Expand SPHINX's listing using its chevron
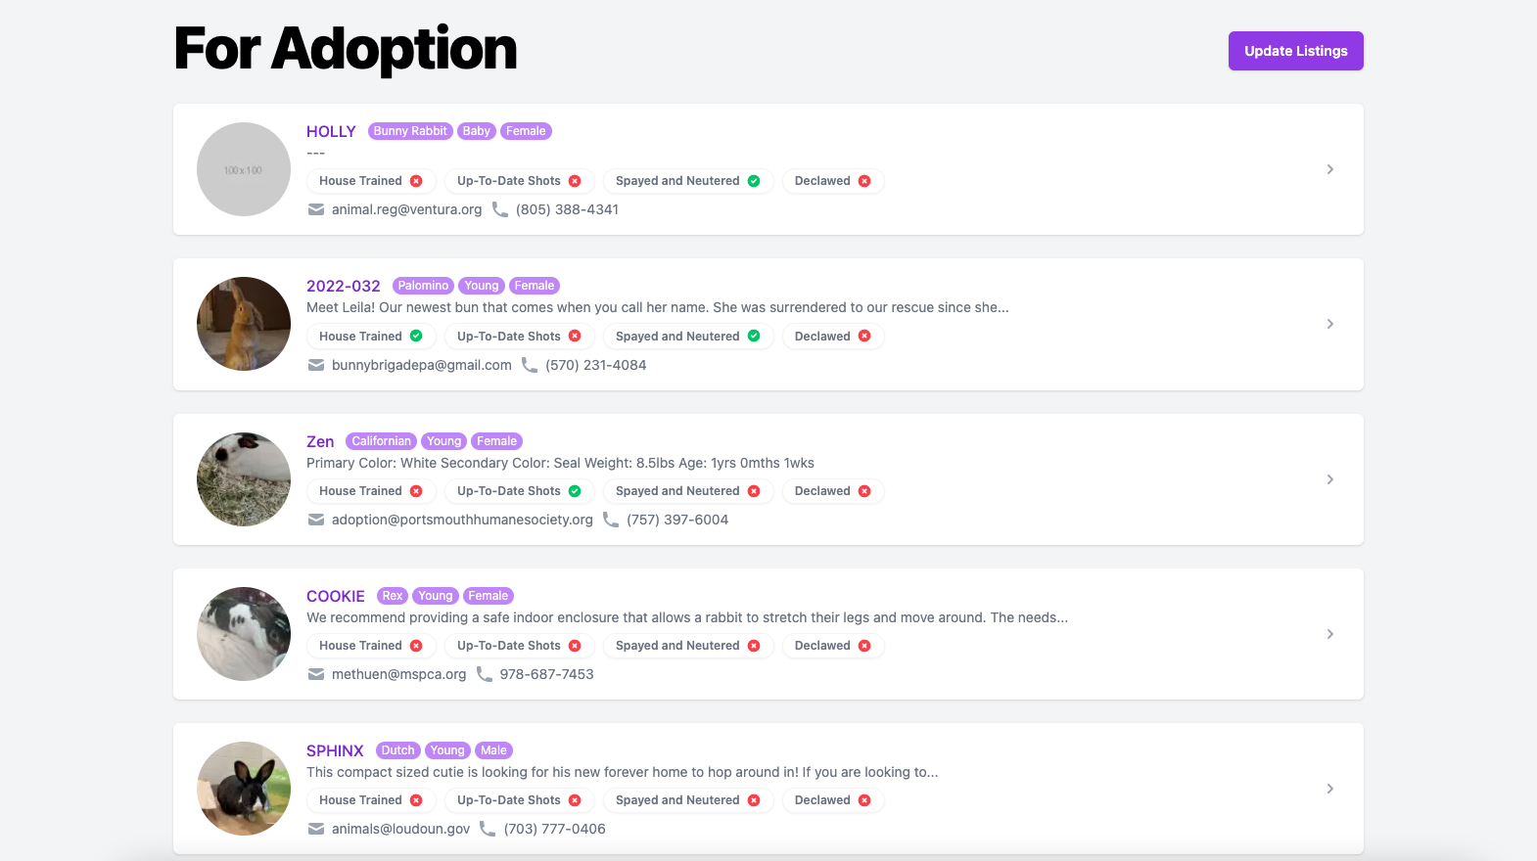This screenshot has height=861, width=1537. click(x=1329, y=789)
